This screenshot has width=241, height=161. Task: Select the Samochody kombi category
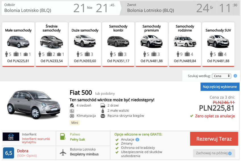(118, 45)
